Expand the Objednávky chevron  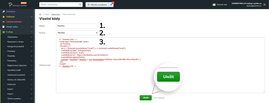[32, 37]
